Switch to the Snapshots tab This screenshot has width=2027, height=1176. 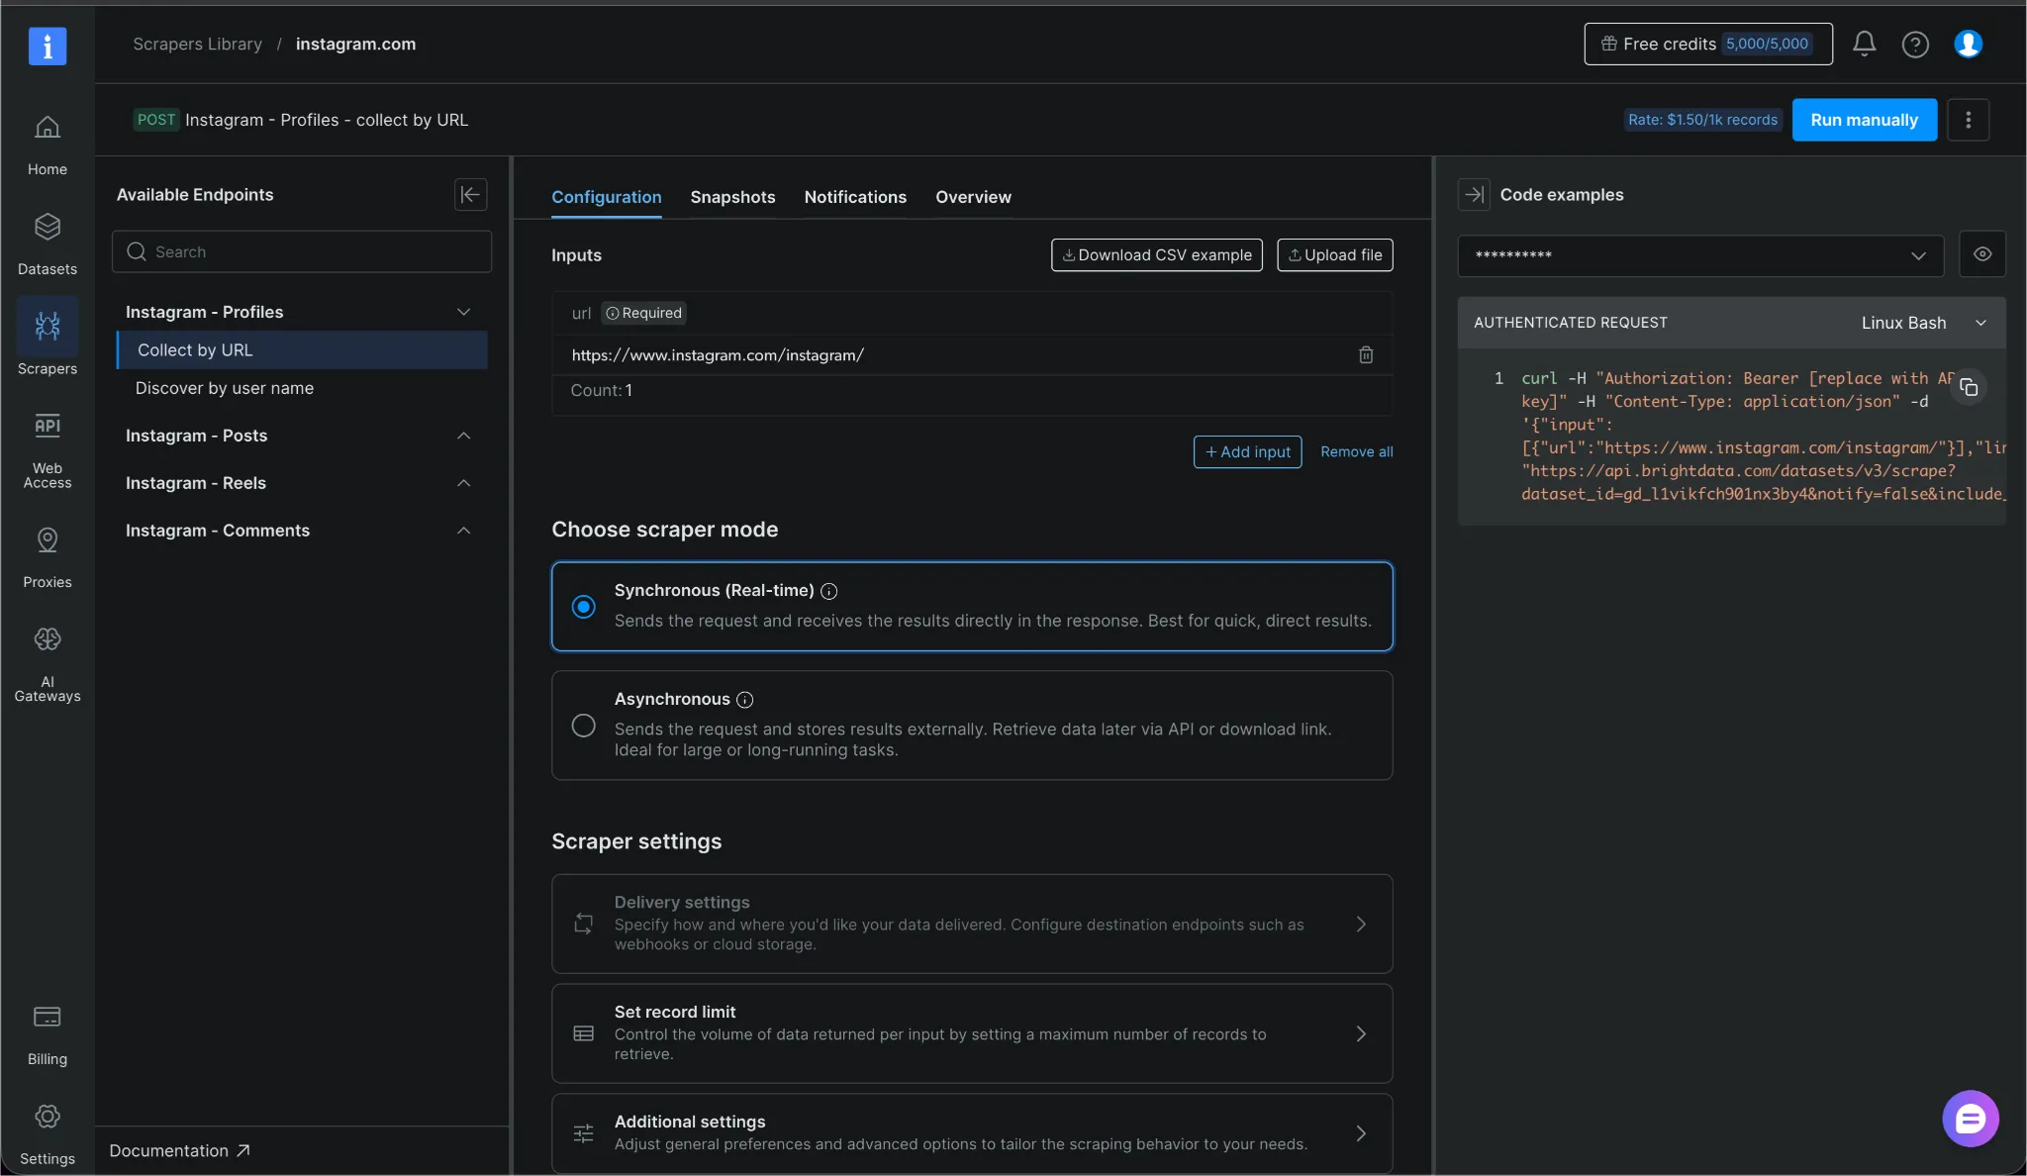pos(732,197)
